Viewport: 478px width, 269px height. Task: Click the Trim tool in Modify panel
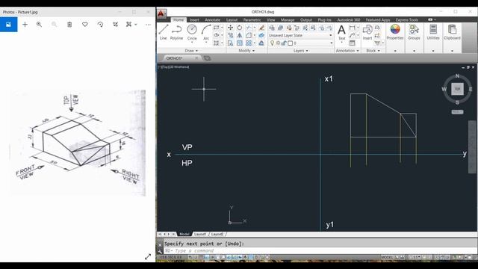click(249, 28)
